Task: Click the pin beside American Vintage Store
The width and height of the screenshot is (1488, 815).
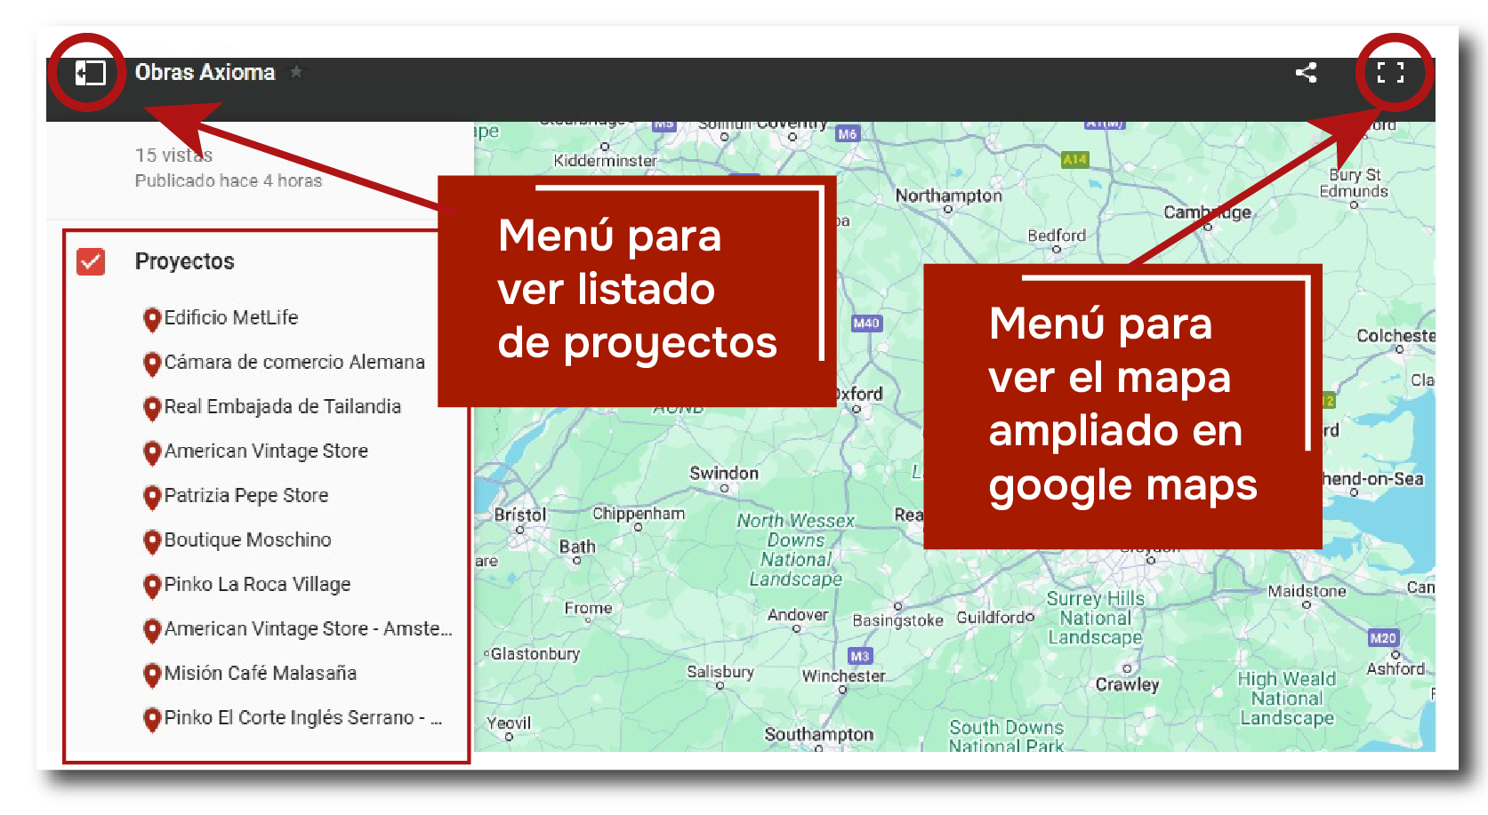Action: point(152,452)
